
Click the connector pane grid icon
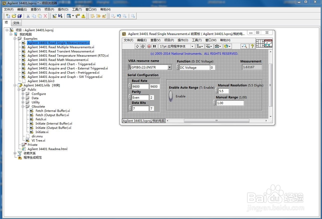[x=260, y=43]
